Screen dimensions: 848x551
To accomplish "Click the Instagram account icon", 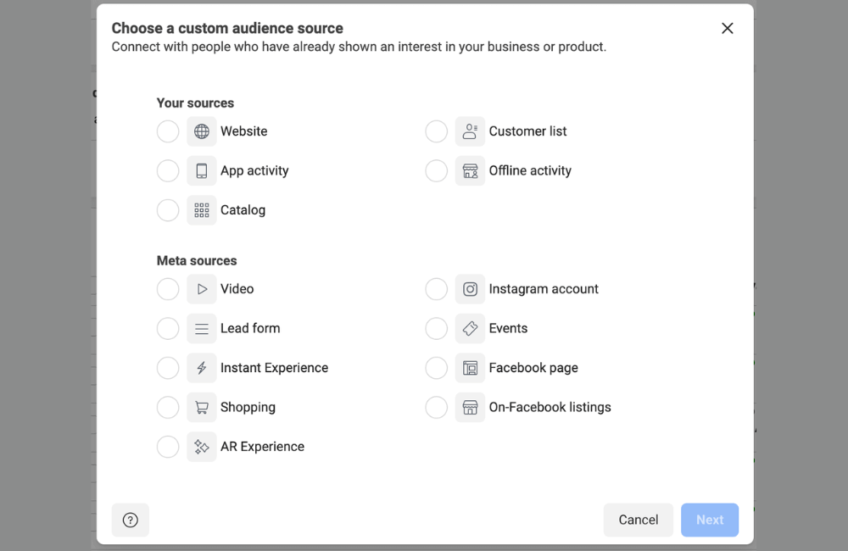I will click(x=470, y=289).
